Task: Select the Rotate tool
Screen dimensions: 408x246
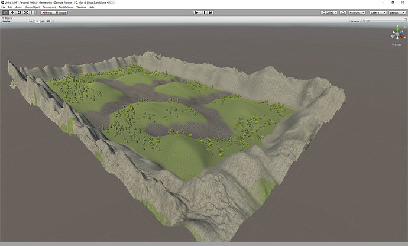Action: (20, 12)
